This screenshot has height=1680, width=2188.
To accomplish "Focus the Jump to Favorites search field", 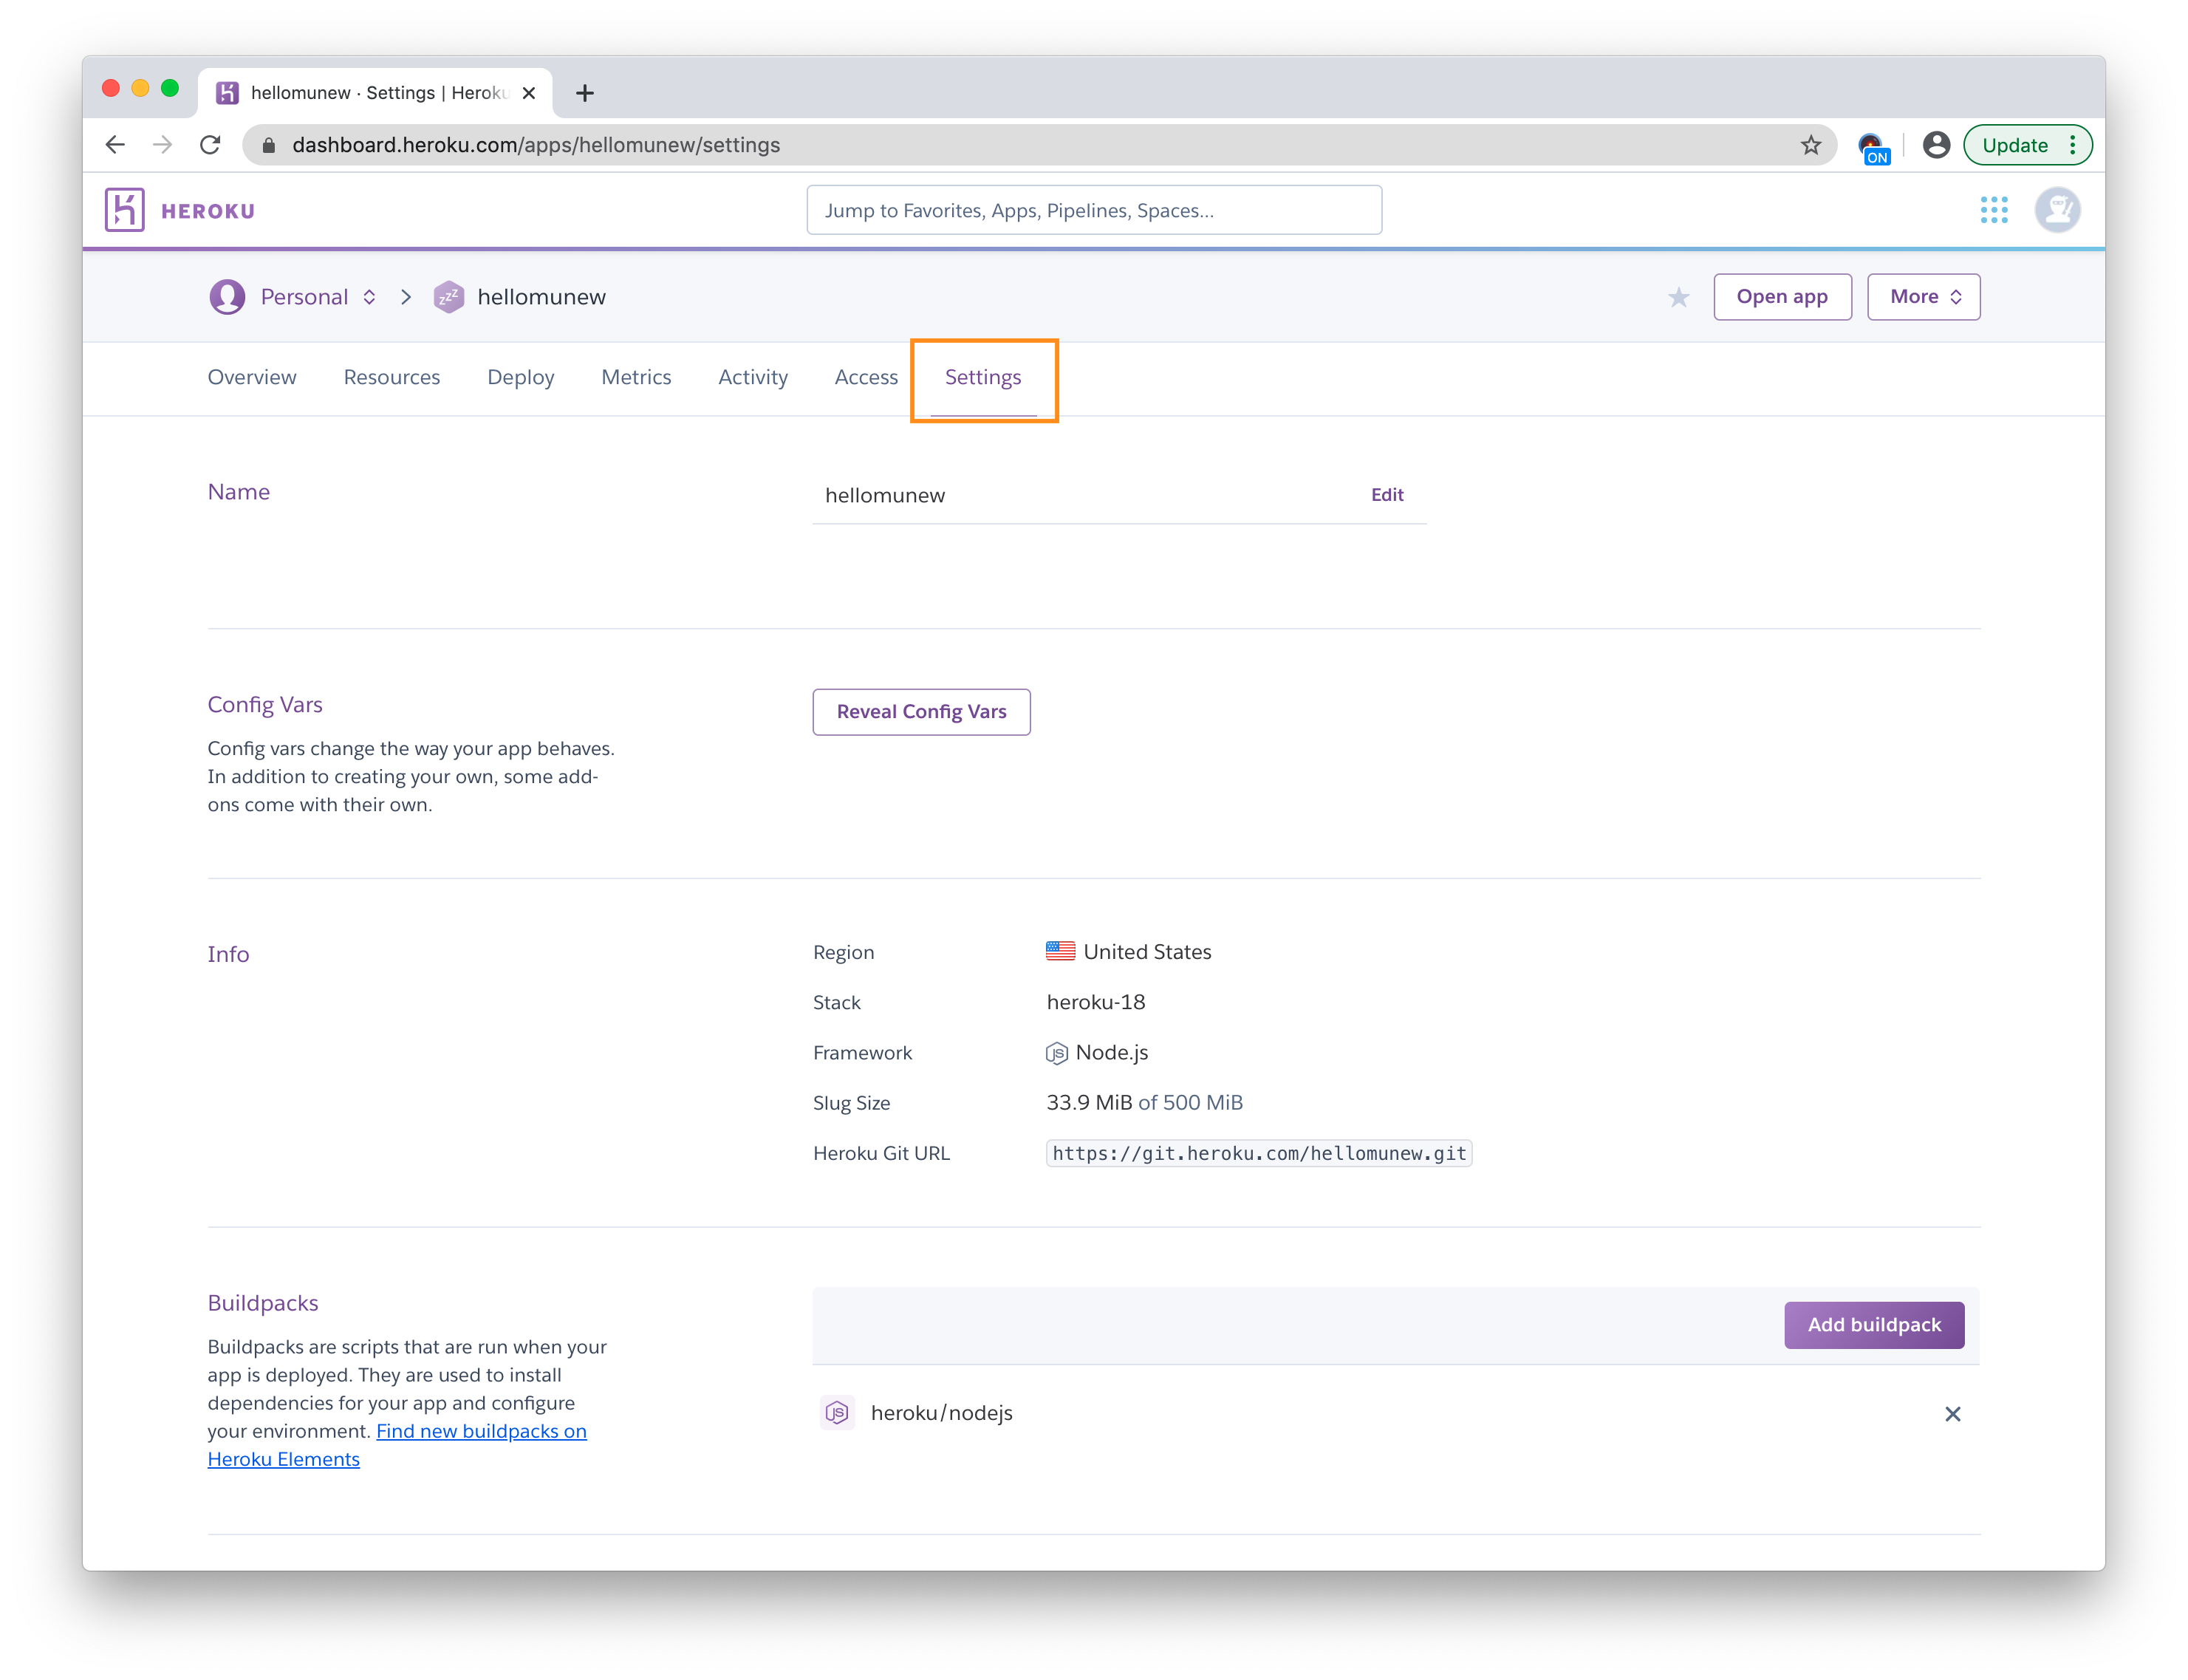I will (1094, 210).
